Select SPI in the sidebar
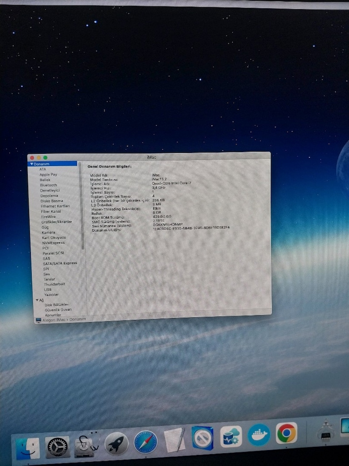This screenshot has height=466, width=349. pyautogui.click(x=46, y=268)
